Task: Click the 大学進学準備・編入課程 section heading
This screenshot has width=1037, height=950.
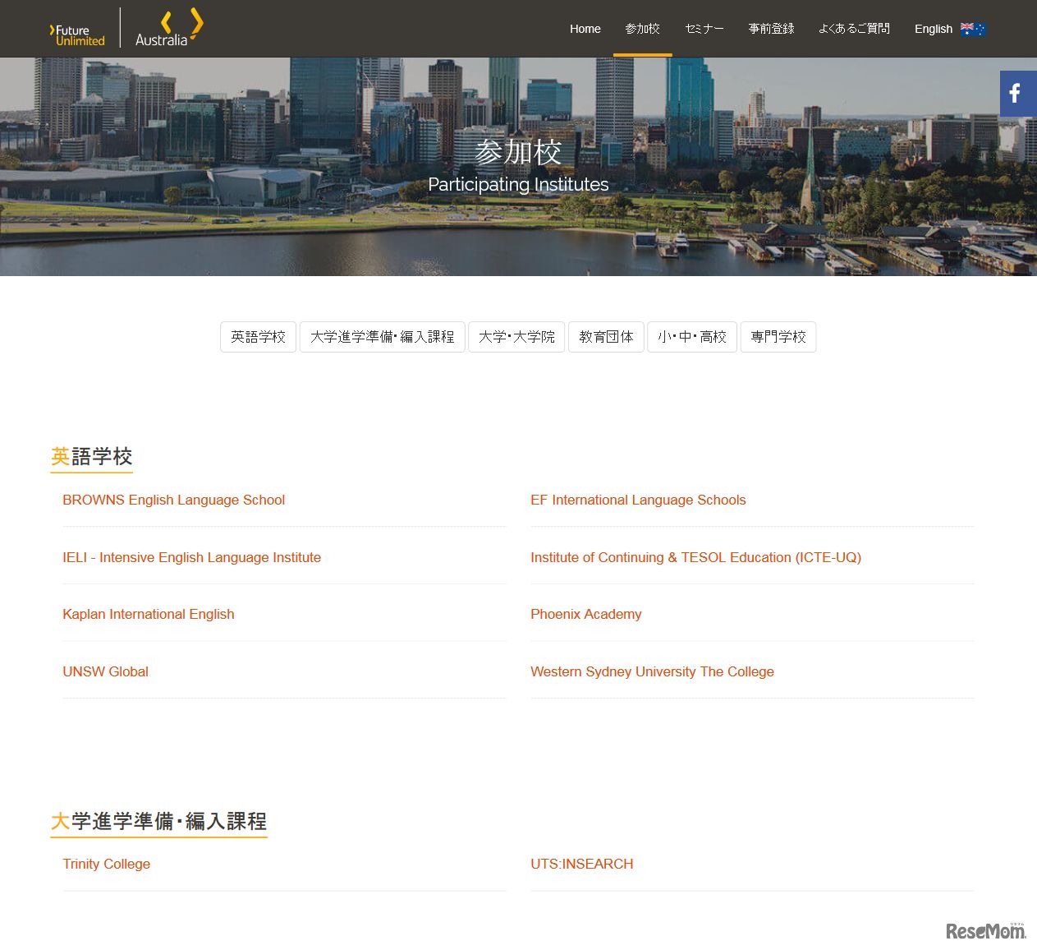Action: [158, 822]
